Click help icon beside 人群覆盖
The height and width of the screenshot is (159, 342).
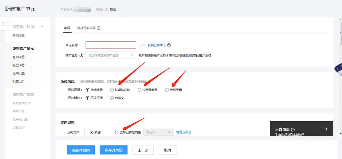[293, 130]
